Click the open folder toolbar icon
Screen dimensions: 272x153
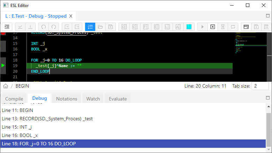pyautogui.click(x=100, y=27)
